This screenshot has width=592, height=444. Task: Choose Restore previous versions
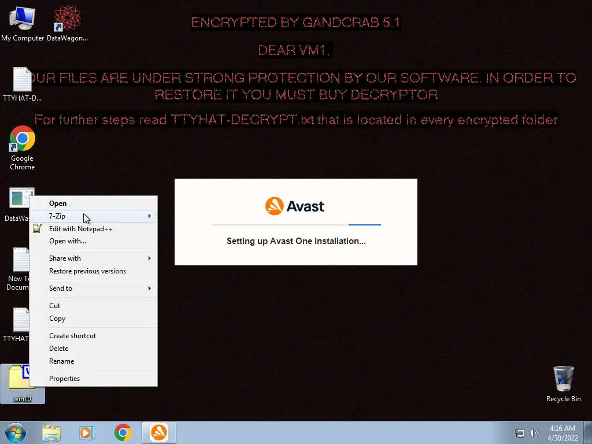pyautogui.click(x=93, y=271)
